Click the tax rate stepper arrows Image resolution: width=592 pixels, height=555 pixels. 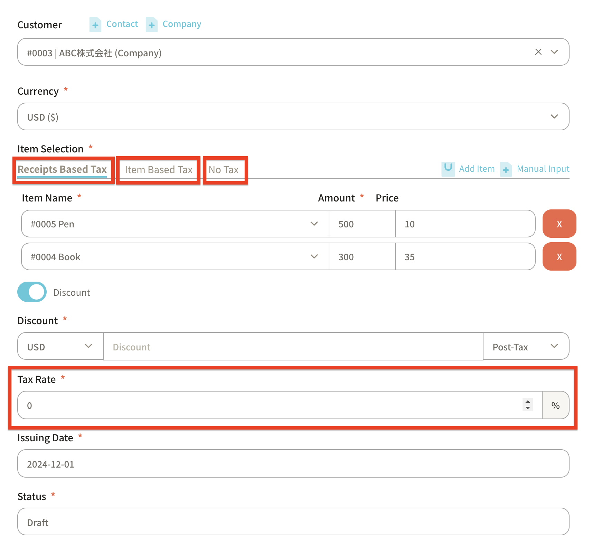(x=527, y=405)
